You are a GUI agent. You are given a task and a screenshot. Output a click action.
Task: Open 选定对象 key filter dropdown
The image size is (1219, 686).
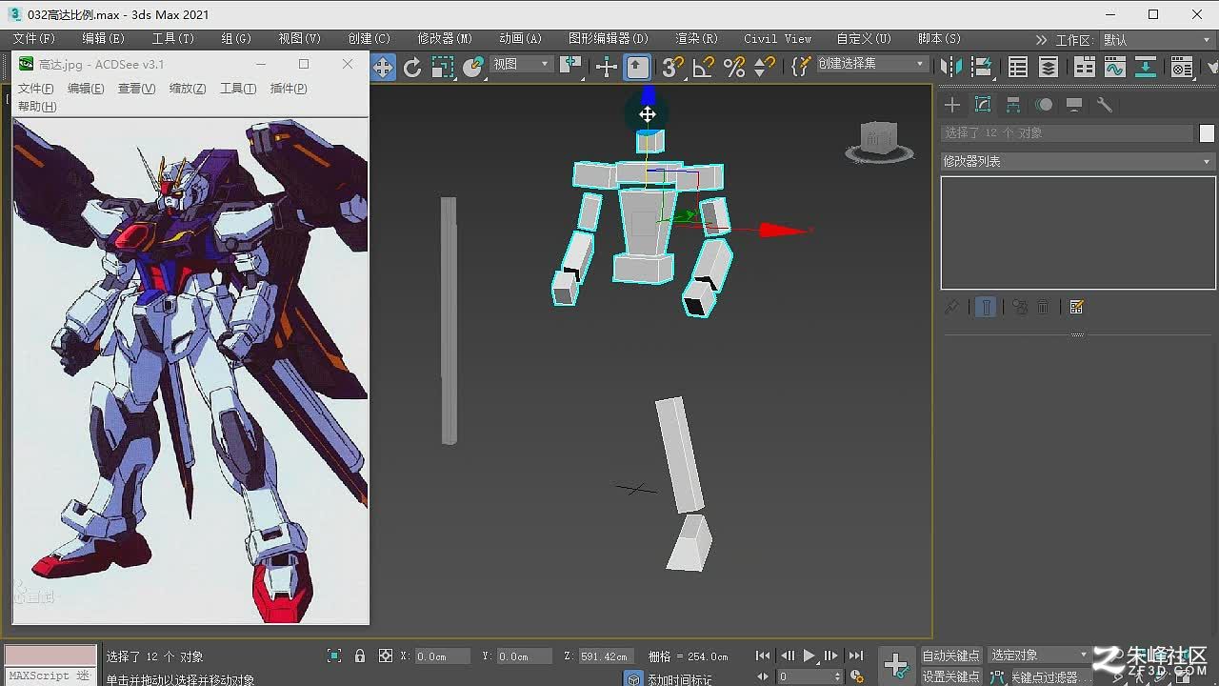pyautogui.click(x=1038, y=655)
